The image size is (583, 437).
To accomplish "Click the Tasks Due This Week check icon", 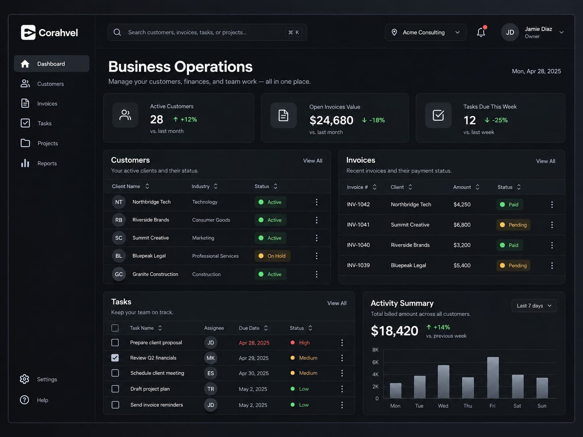I will [x=438, y=115].
